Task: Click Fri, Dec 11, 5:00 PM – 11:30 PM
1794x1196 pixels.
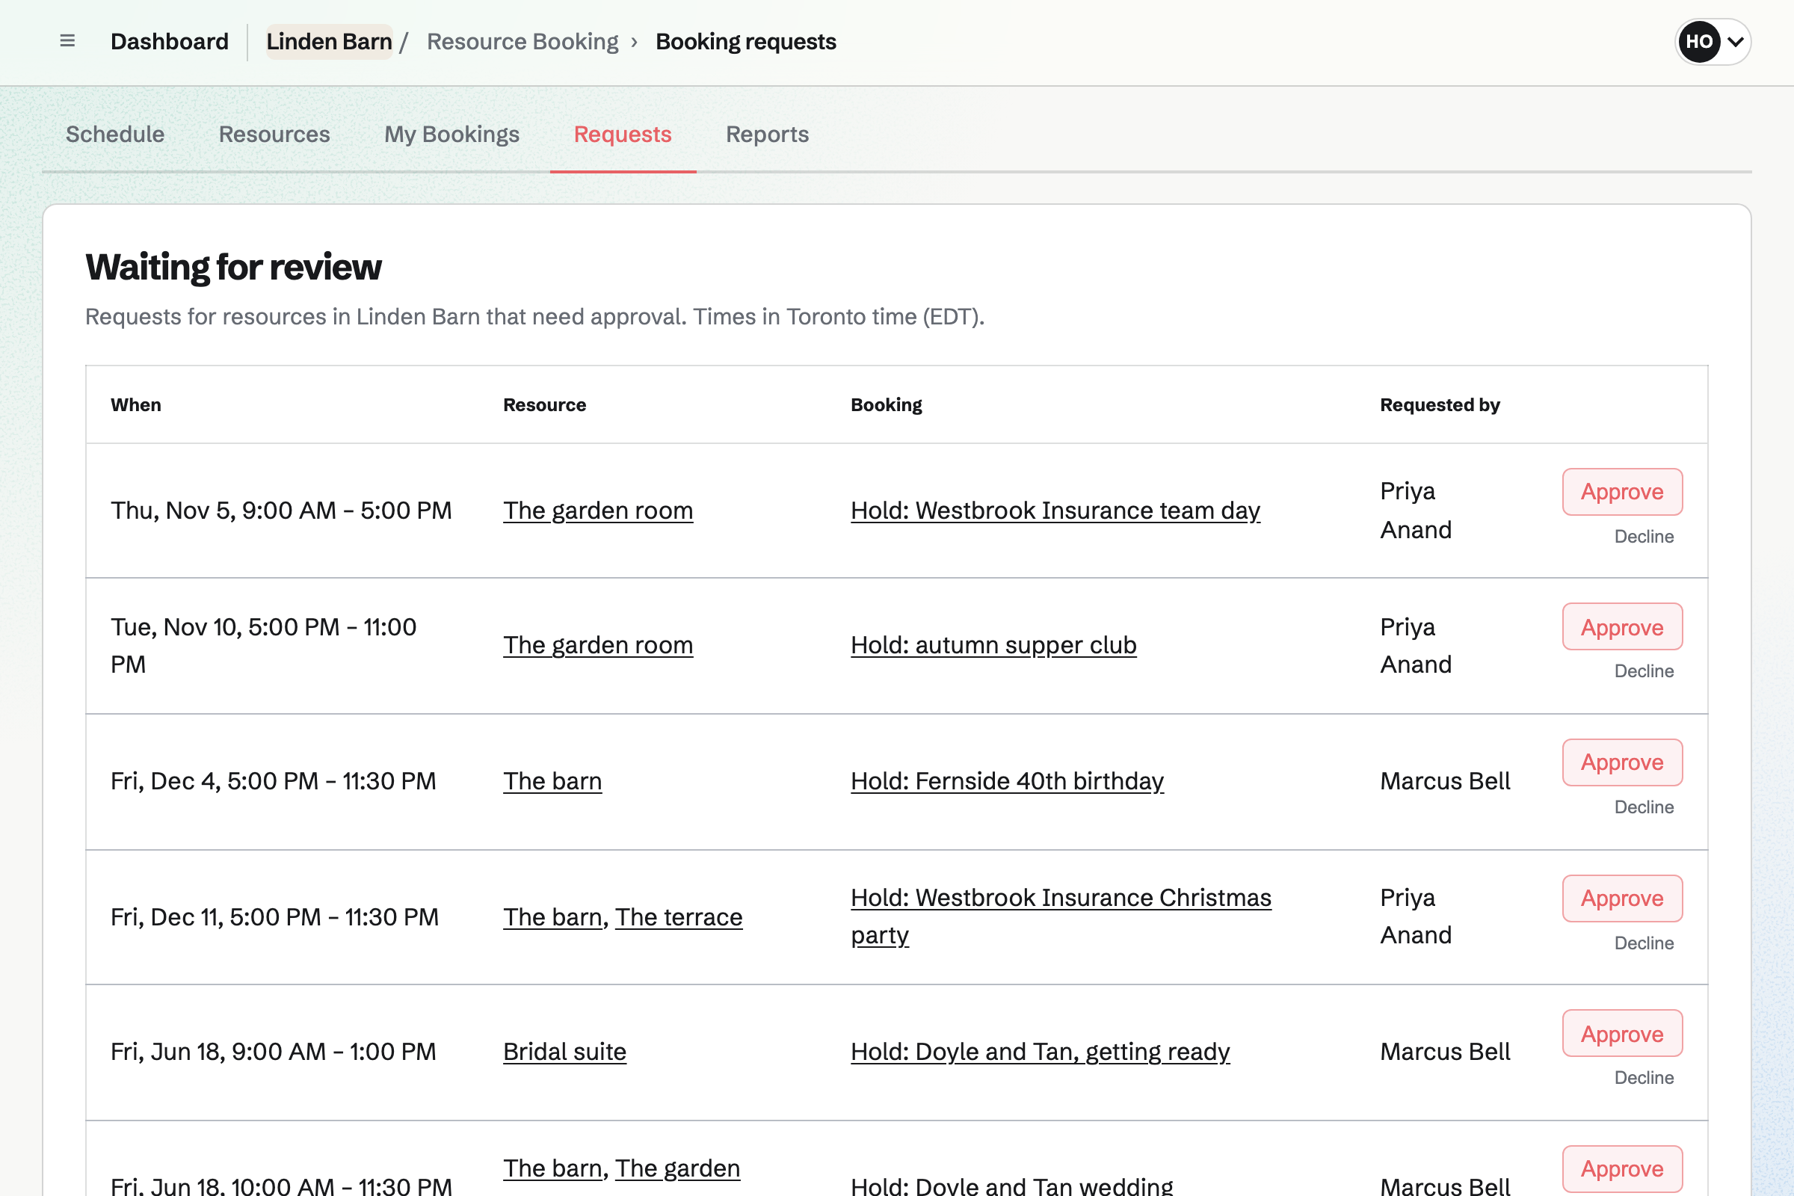Action: point(274,917)
